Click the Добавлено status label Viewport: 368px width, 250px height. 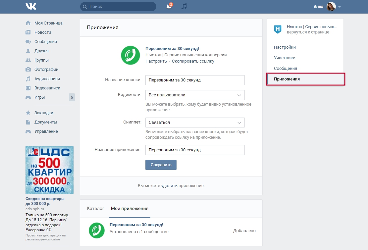(244, 231)
